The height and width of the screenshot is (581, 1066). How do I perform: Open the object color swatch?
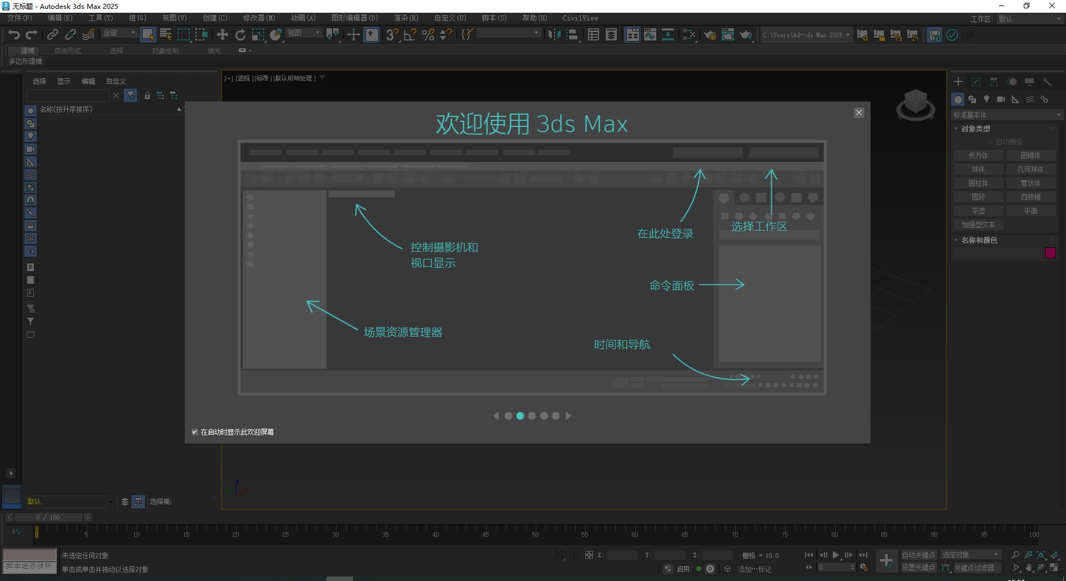[x=1050, y=253]
